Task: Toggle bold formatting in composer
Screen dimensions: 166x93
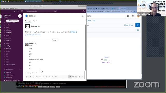Action: 31,77
